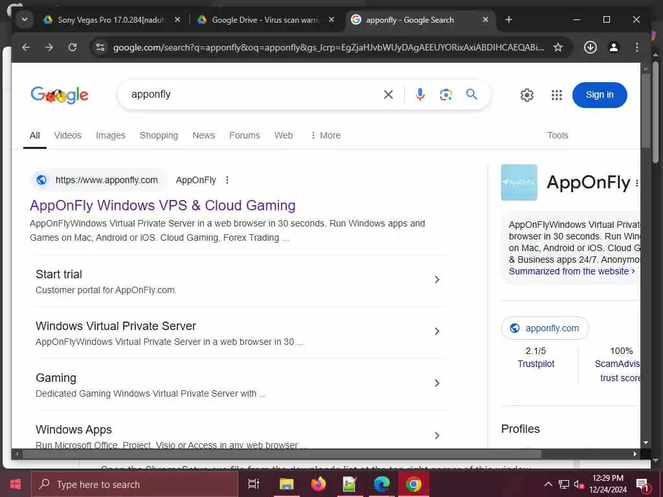Search by image with Lens icon
This screenshot has height=497, width=663.
445,94
